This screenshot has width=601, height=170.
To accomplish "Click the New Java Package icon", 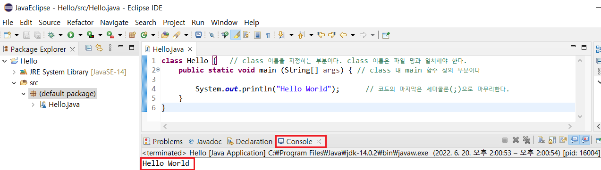I will point(132,35).
